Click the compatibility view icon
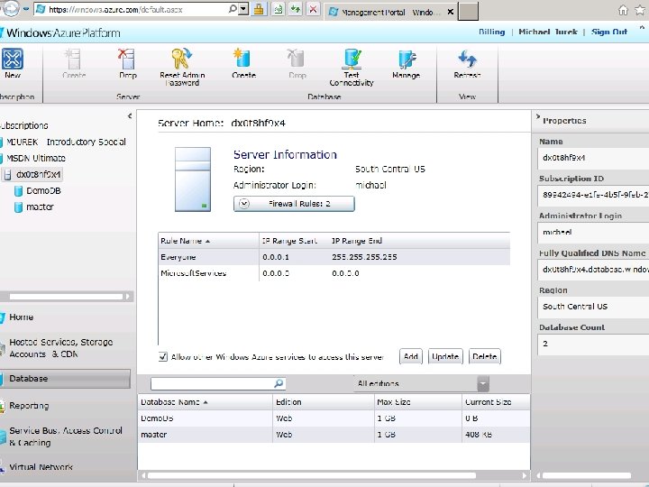 (279, 9)
